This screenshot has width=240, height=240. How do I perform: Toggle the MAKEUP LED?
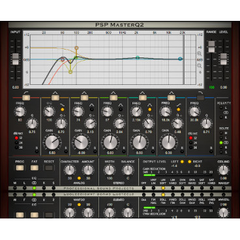point(224,188)
